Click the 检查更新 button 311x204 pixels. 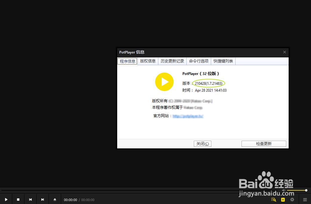(x=264, y=144)
